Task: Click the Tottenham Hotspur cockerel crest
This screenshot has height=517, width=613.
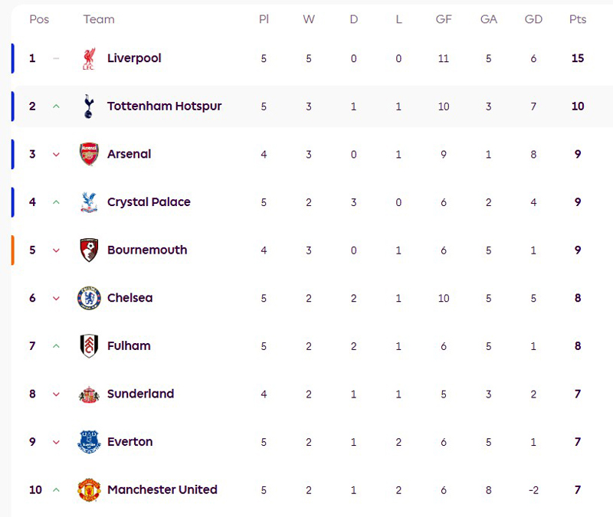Action: tap(89, 106)
